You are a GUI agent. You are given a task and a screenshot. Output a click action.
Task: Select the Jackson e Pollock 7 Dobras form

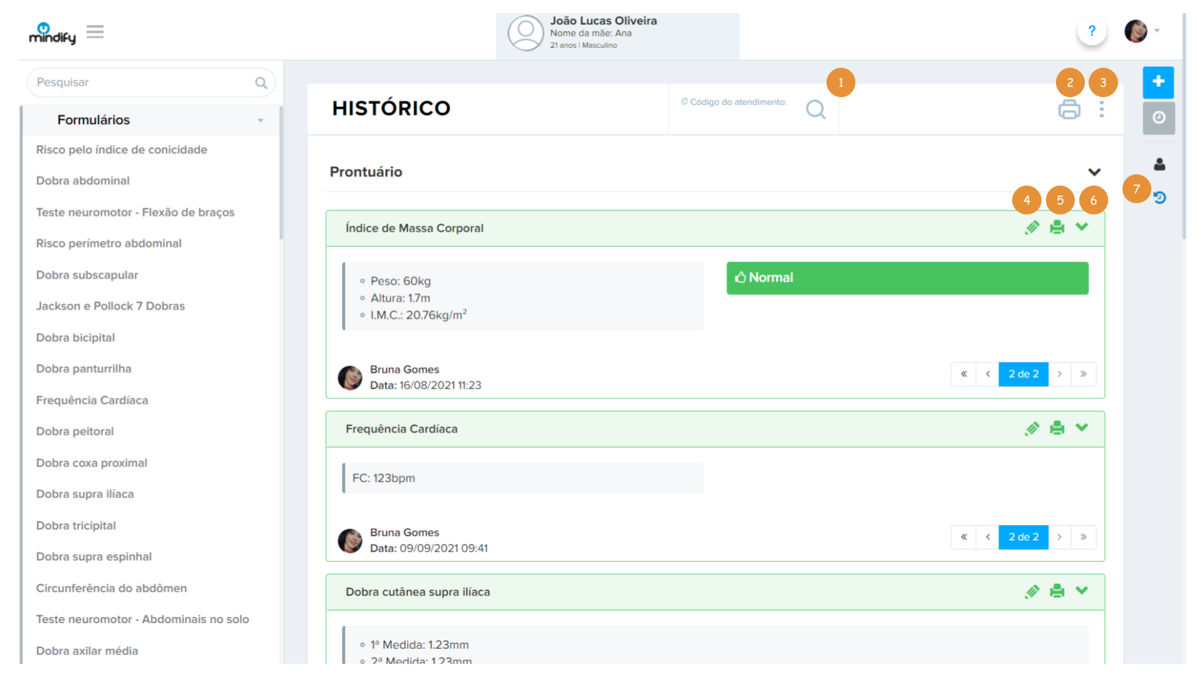click(110, 306)
